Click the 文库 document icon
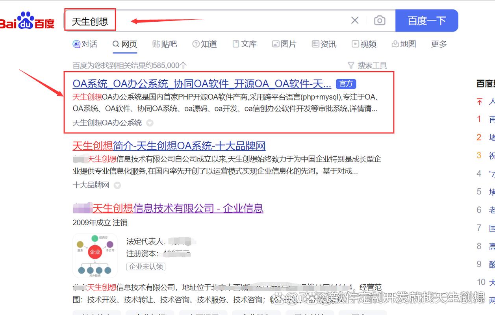Viewport: 495px width, 315px height. pos(236,44)
